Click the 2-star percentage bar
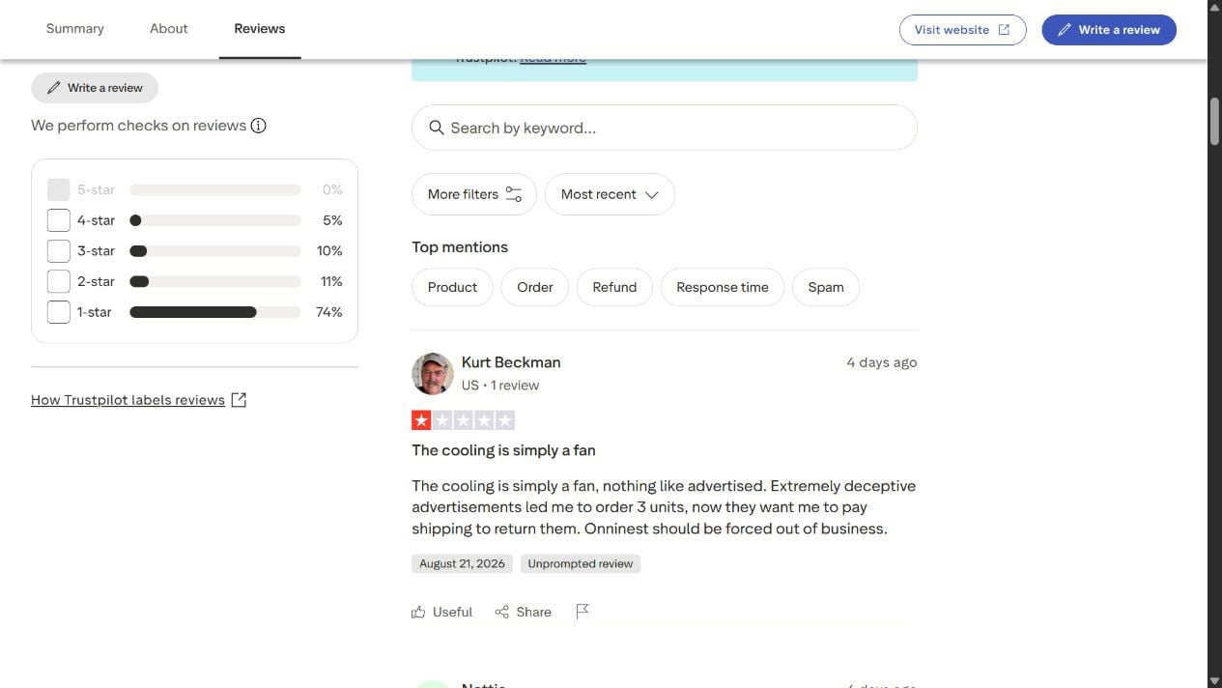The height and width of the screenshot is (688, 1222). (x=215, y=282)
